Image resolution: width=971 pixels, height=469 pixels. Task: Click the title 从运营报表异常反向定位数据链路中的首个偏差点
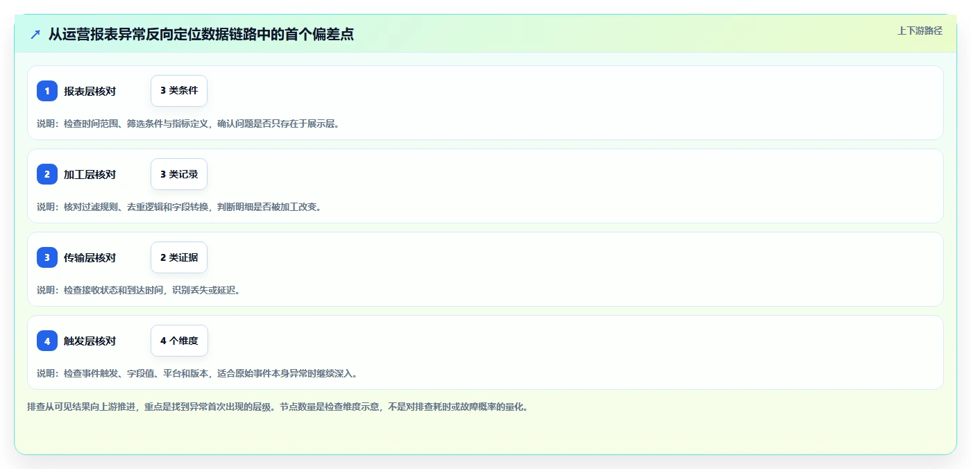click(201, 34)
